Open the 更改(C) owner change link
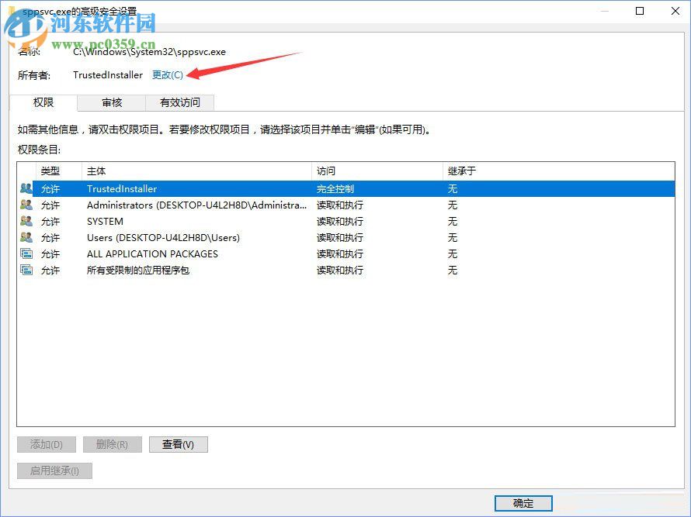Viewport: 691px width, 517px height. tap(168, 74)
